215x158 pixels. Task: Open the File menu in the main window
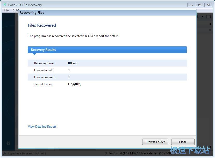6,10
